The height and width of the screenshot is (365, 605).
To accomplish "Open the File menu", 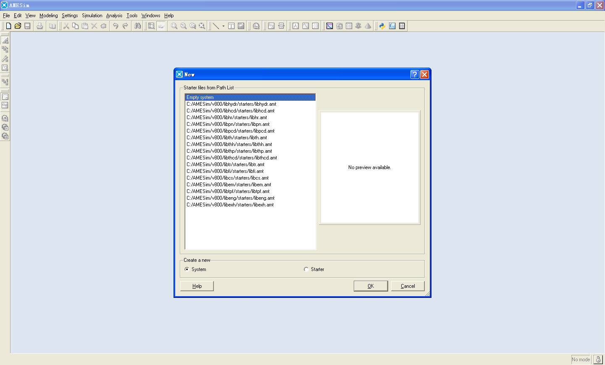I will pyautogui.click(x=6, y=16).
